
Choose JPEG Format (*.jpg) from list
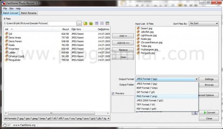click(x=167, y=84)
